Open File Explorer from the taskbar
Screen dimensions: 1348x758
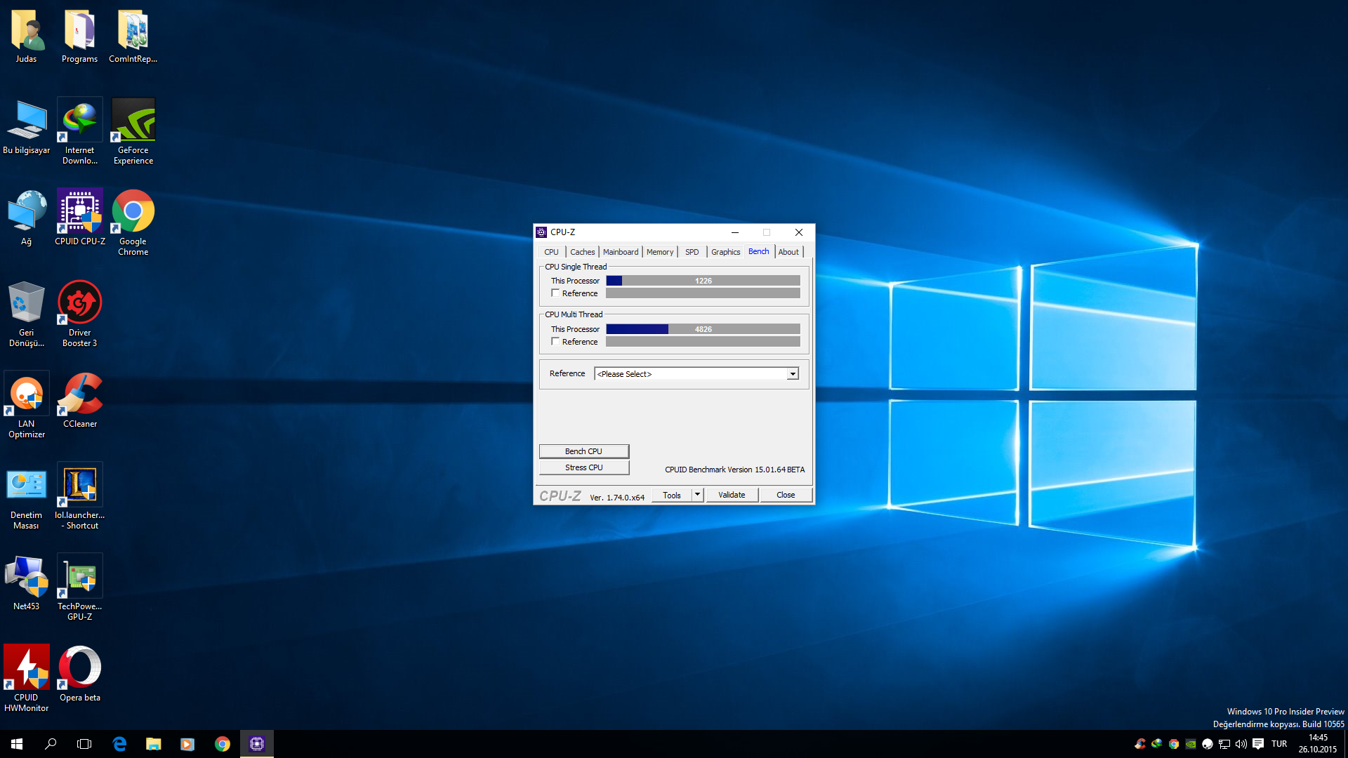click(x=153, y=744)
